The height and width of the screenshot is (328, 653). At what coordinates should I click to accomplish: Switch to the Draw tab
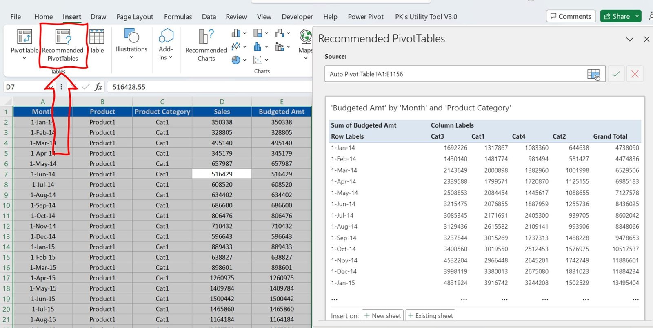[98, 17]
